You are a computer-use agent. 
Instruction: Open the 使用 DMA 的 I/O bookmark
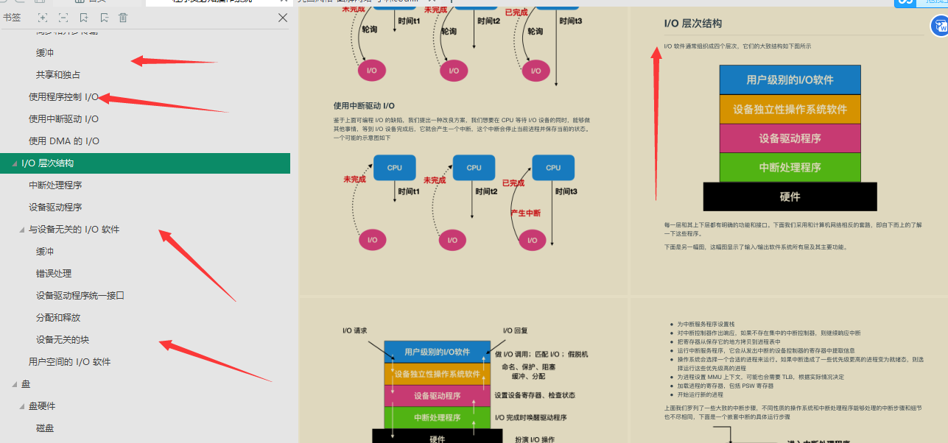point(63,141)
